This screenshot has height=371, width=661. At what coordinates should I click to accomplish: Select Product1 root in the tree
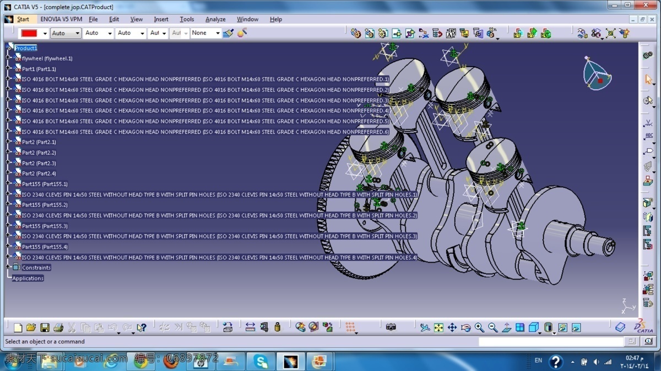click(x=26, y=48)
